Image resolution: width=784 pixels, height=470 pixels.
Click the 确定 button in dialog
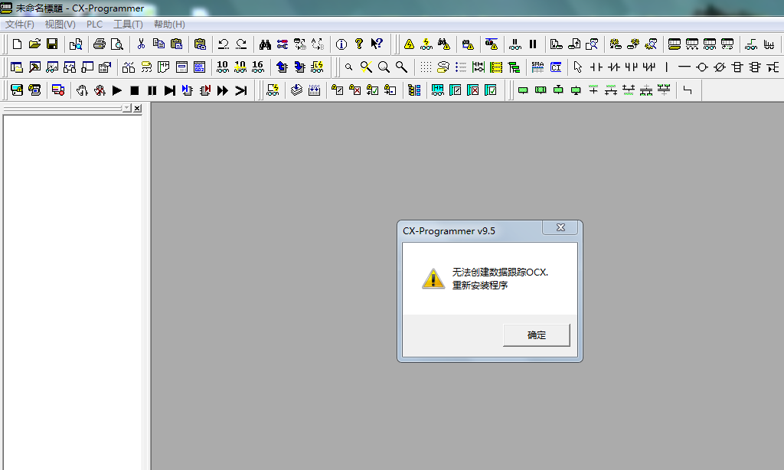pyautogui.click(x=536, y=335)
